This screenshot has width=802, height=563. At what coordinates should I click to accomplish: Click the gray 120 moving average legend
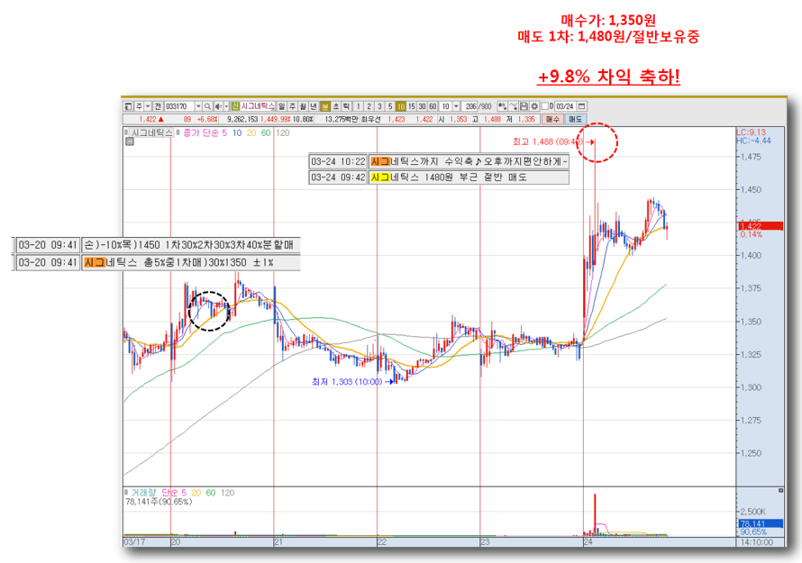[282, 133]
